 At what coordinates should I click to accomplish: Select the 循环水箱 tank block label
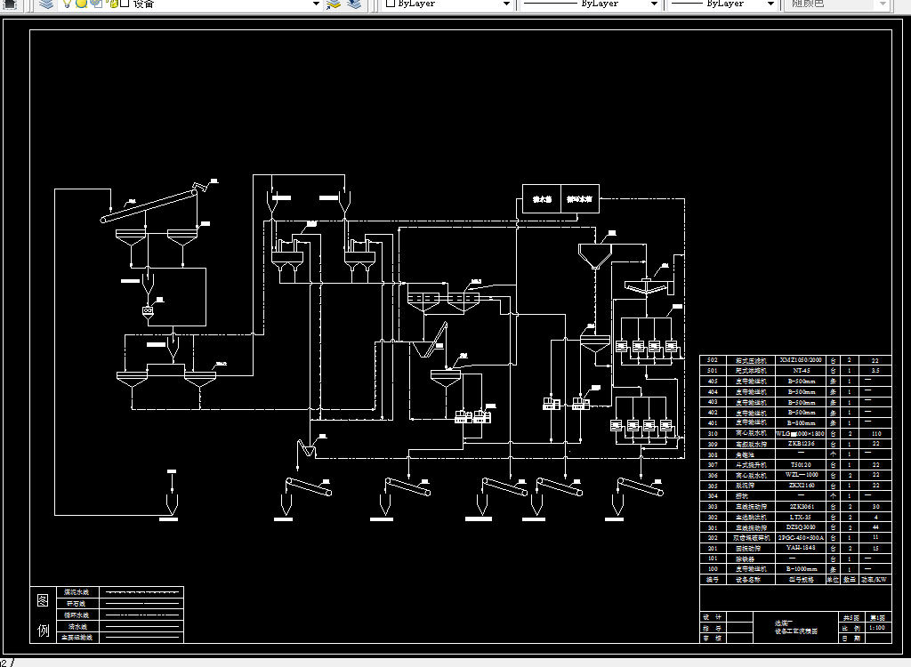coord(579,199)
